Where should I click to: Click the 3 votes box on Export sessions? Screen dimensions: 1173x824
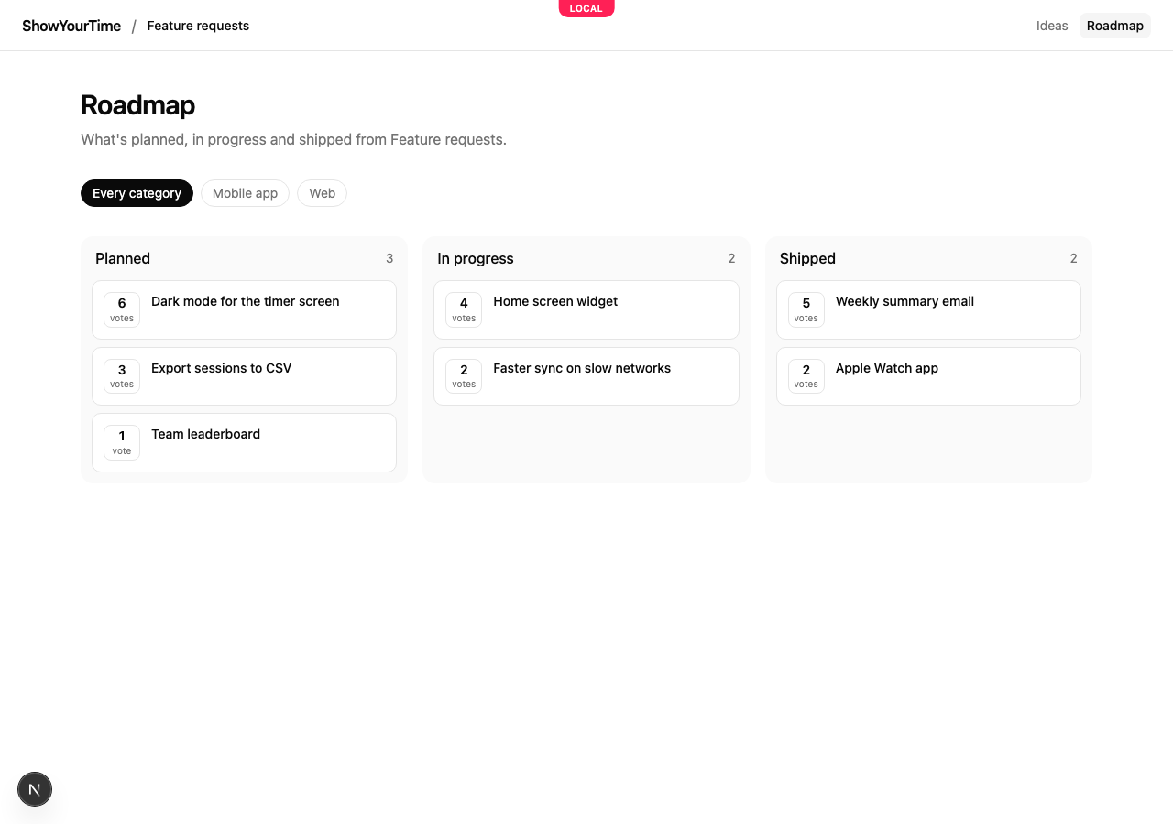(x=122, y=376)
